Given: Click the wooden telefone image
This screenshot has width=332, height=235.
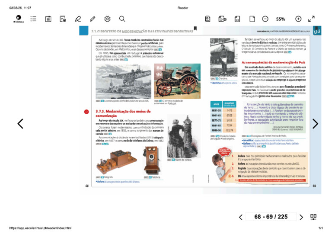Looking at the screenshot, I should tap(152, 160).
